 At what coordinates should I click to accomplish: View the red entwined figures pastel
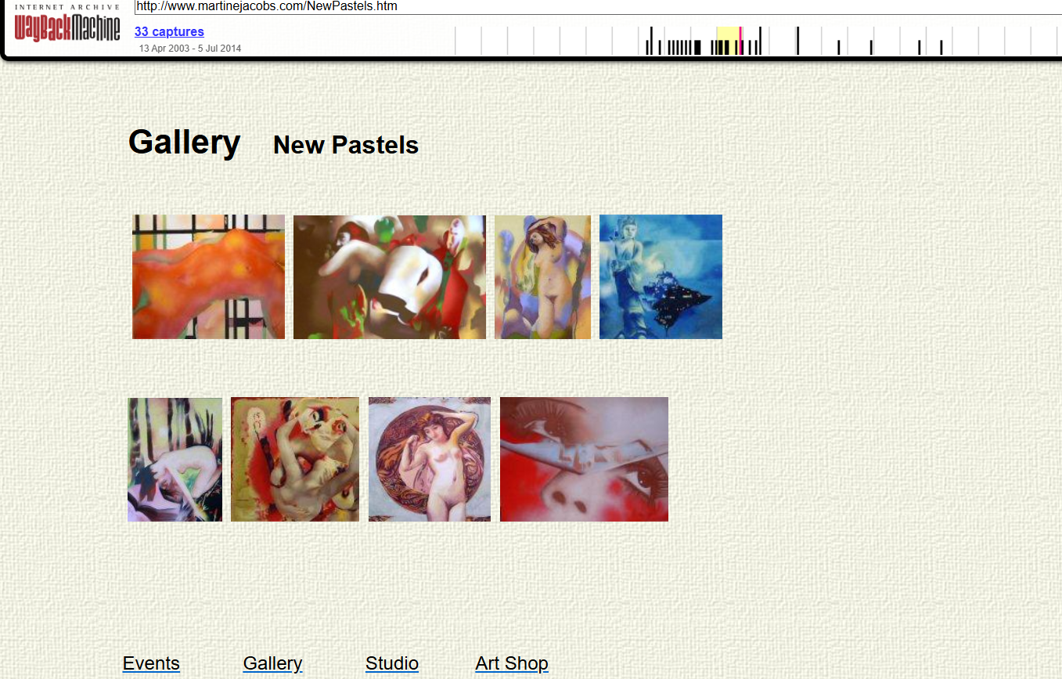[x=295, y=460]
